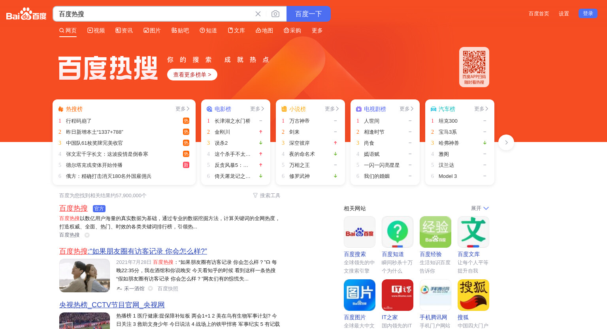Select the 网页 tab
The height and width of the screenshot is (329, 607).
[x=68, y=30]
